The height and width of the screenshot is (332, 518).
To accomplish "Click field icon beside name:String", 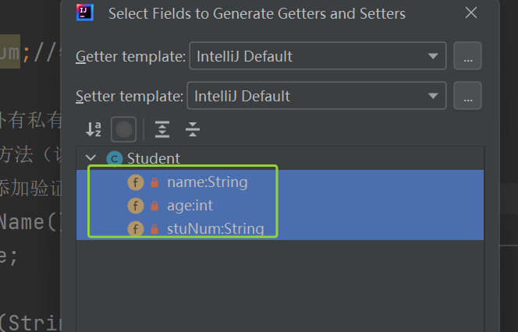I will (x=136, y=182).
